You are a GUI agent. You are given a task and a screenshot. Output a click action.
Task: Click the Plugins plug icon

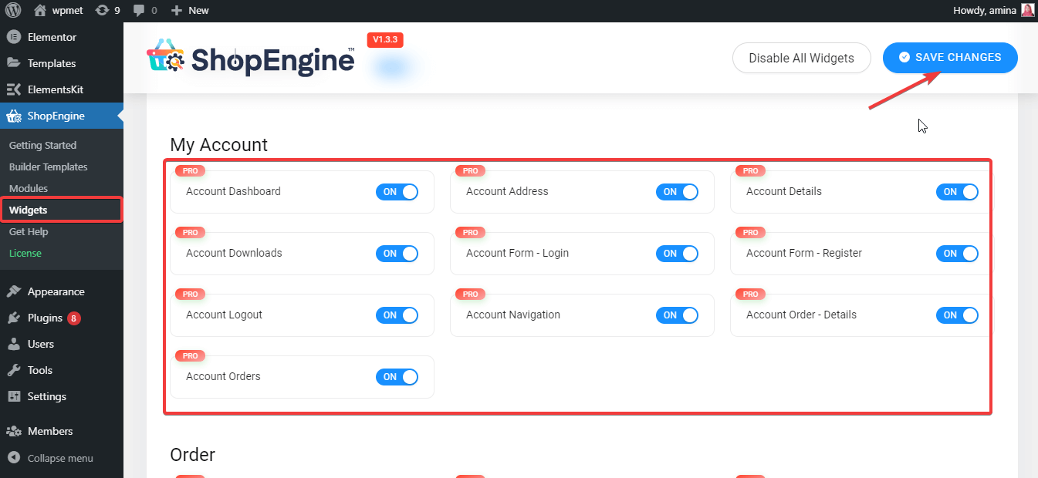click(14, 318)
